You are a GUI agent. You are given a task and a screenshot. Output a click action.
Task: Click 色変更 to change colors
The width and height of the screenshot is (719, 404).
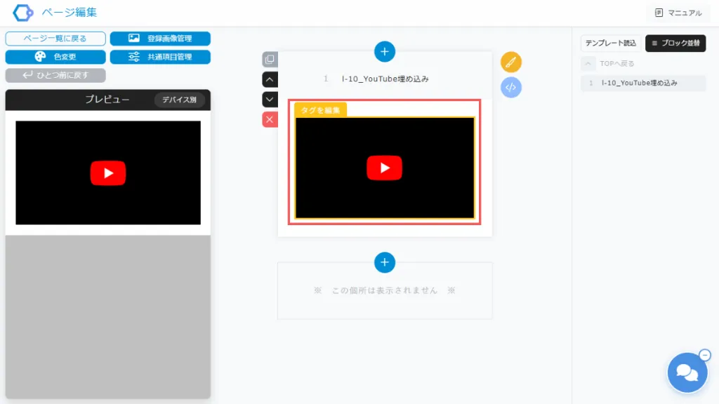point(55,57)
